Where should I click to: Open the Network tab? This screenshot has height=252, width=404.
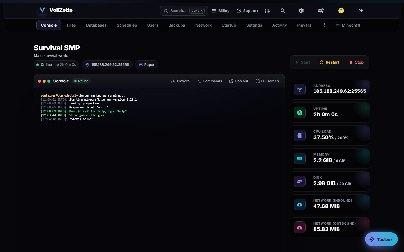coord(203,25)
